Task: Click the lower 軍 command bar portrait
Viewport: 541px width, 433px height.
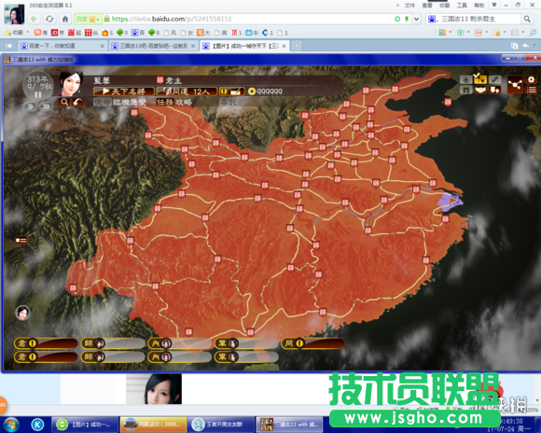Action: coord(232,356)
